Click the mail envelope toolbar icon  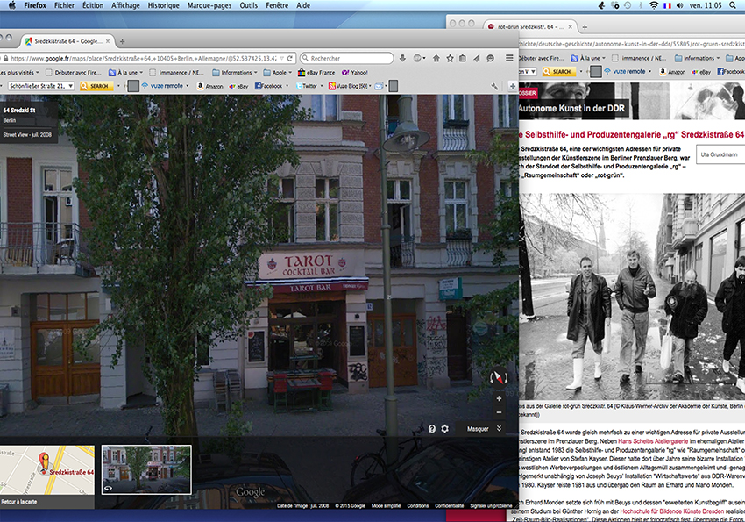[379, 86]
